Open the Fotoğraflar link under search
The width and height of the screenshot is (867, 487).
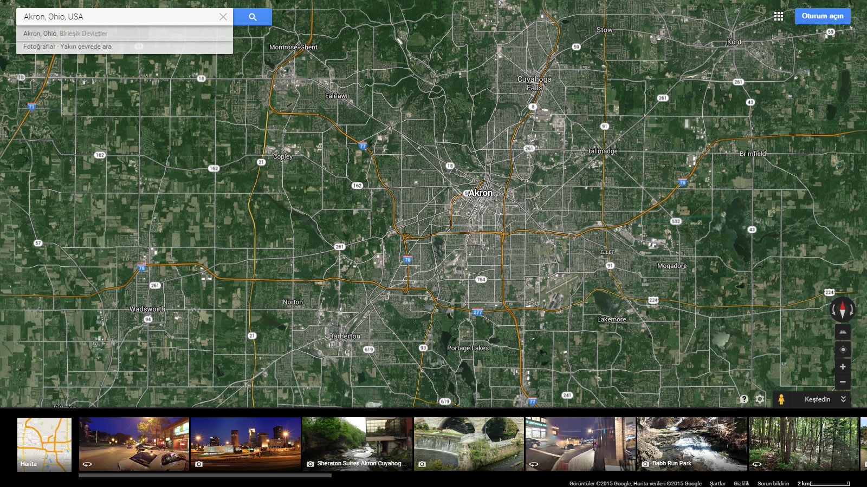39,47
